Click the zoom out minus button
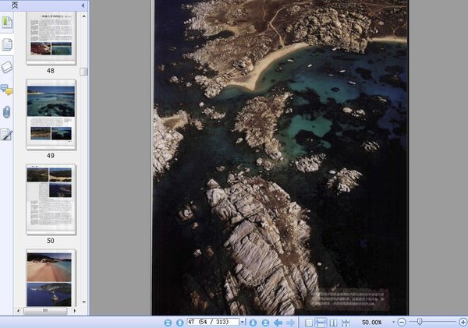468x328 pixels. tap(402, 322)
